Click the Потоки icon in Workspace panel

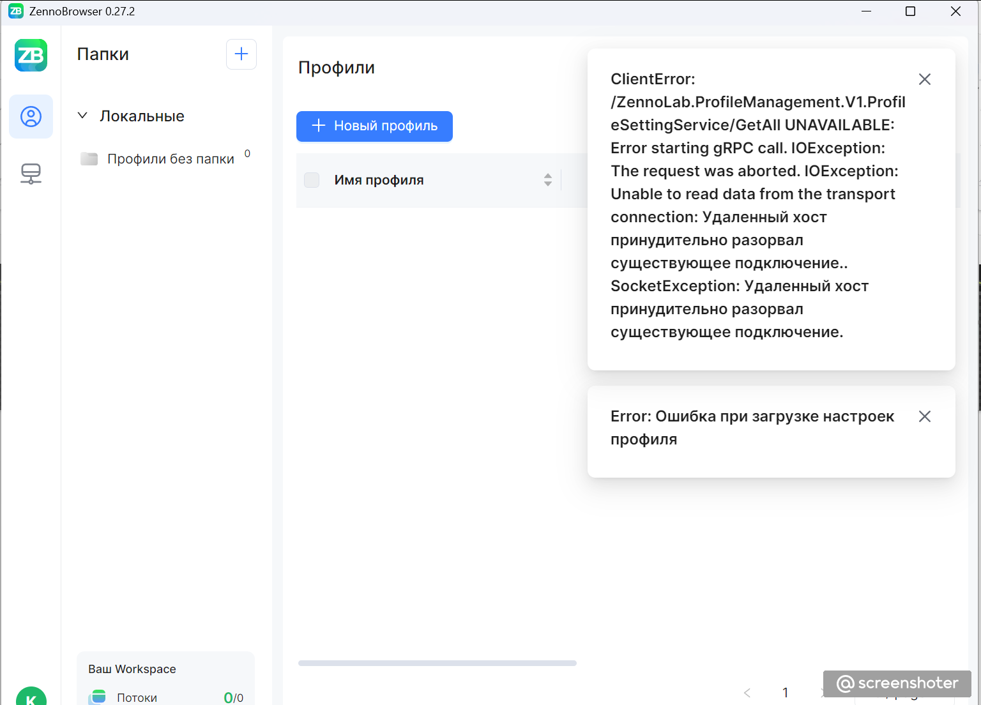click(x=98, y=697)
